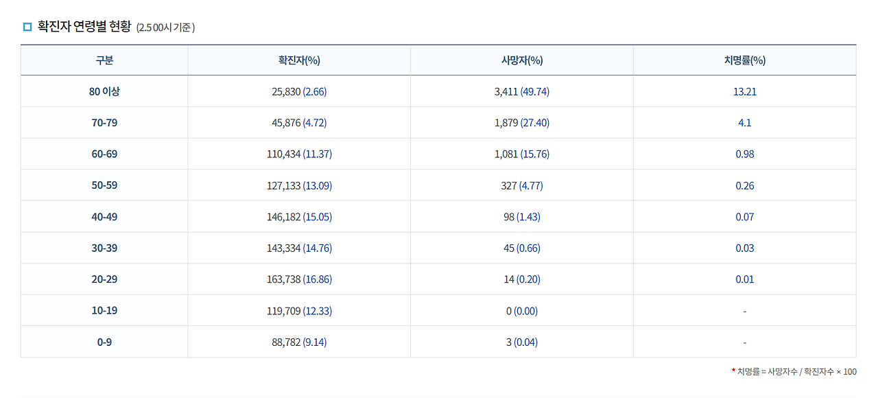Click the 치명률 formula footnote text
Screen dimensions: 878x398
796,372
